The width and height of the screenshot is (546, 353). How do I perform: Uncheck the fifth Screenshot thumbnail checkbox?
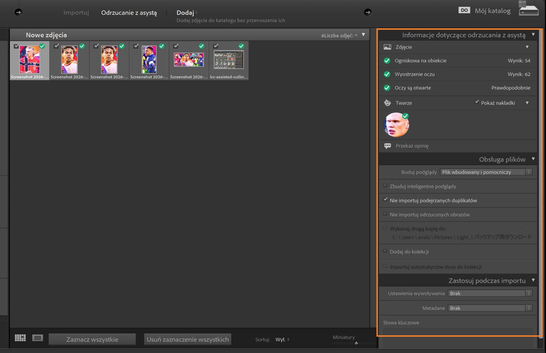(x=176, y=46)
